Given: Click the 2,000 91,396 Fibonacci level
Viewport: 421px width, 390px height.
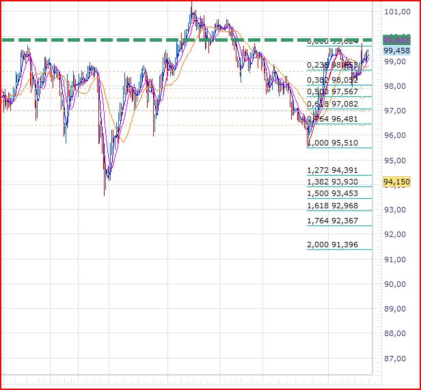Looking at the screenshot, I should [332, 245].
